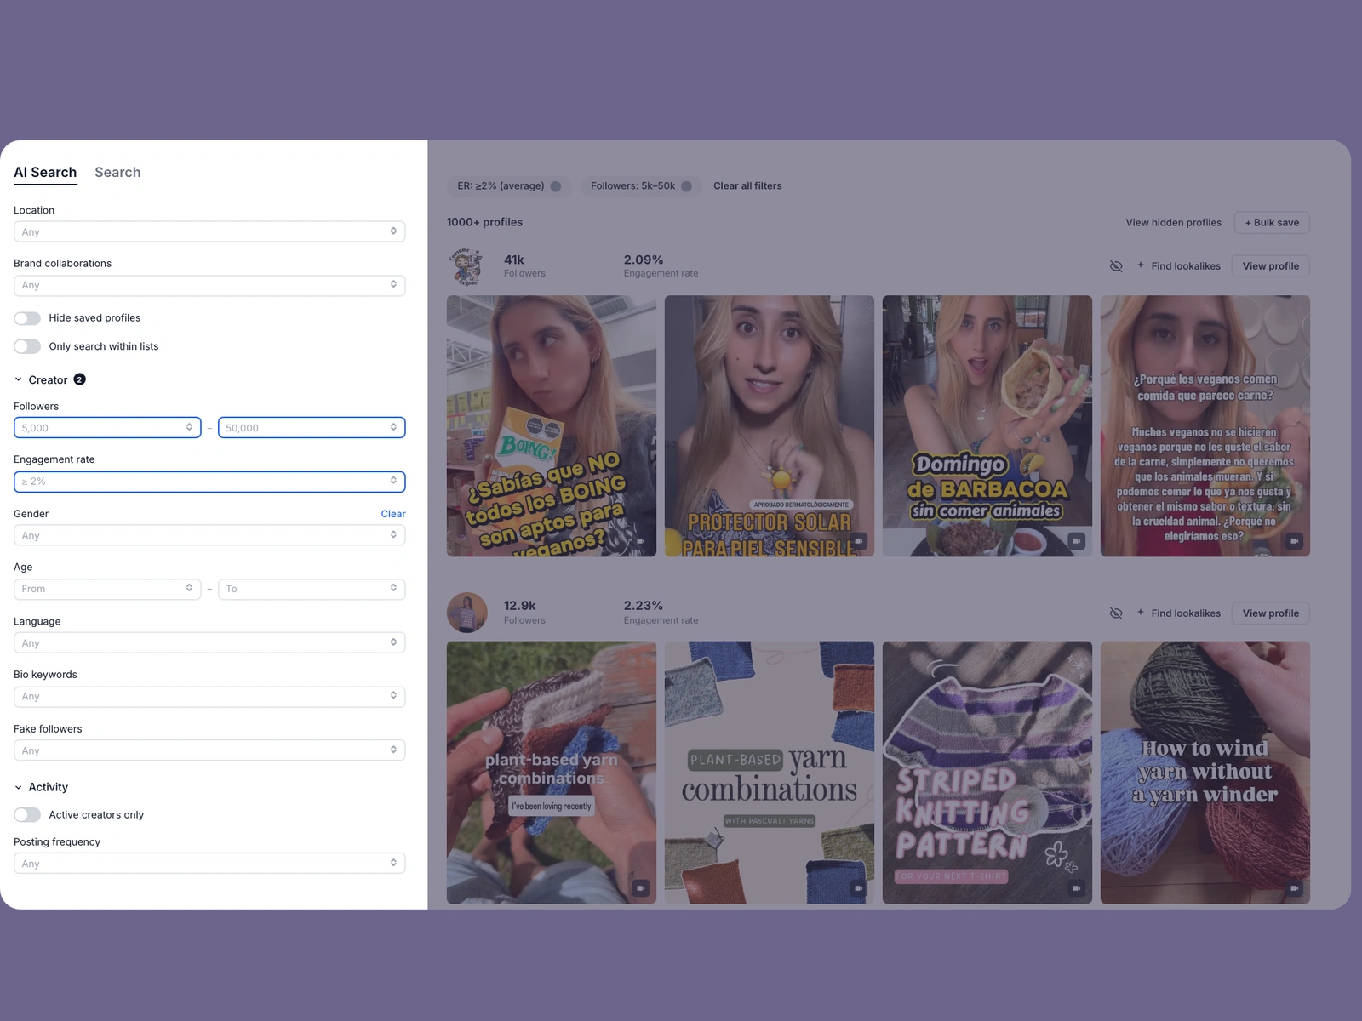Image resolution: width=1362 pixels, height=1021 pixels.
Task: Open View hidden profiles
Action: coord(1173,223)
